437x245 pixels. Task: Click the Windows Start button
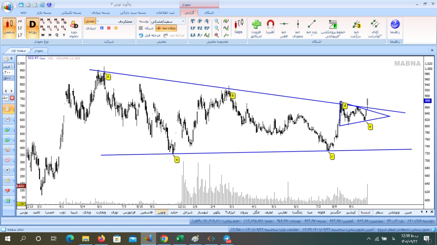pyautogui.click(x=7, y=239)
